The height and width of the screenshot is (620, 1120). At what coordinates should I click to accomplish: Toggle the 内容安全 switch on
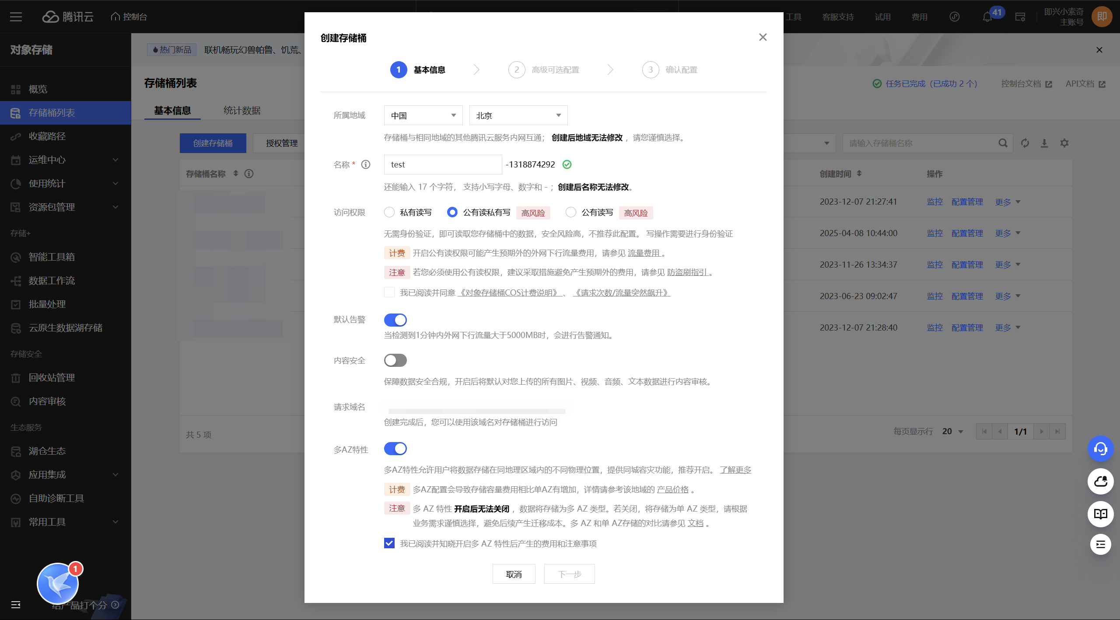point(395,360)
